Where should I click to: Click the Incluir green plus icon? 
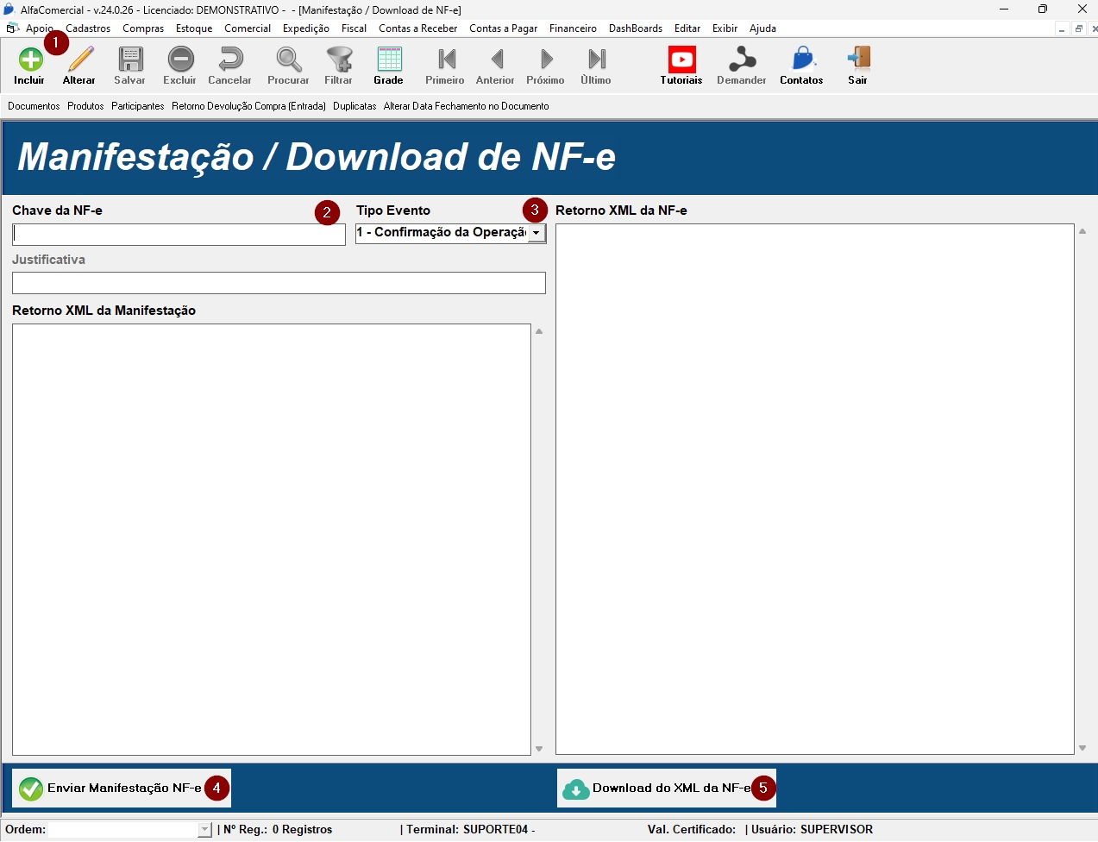pos(30,60)
